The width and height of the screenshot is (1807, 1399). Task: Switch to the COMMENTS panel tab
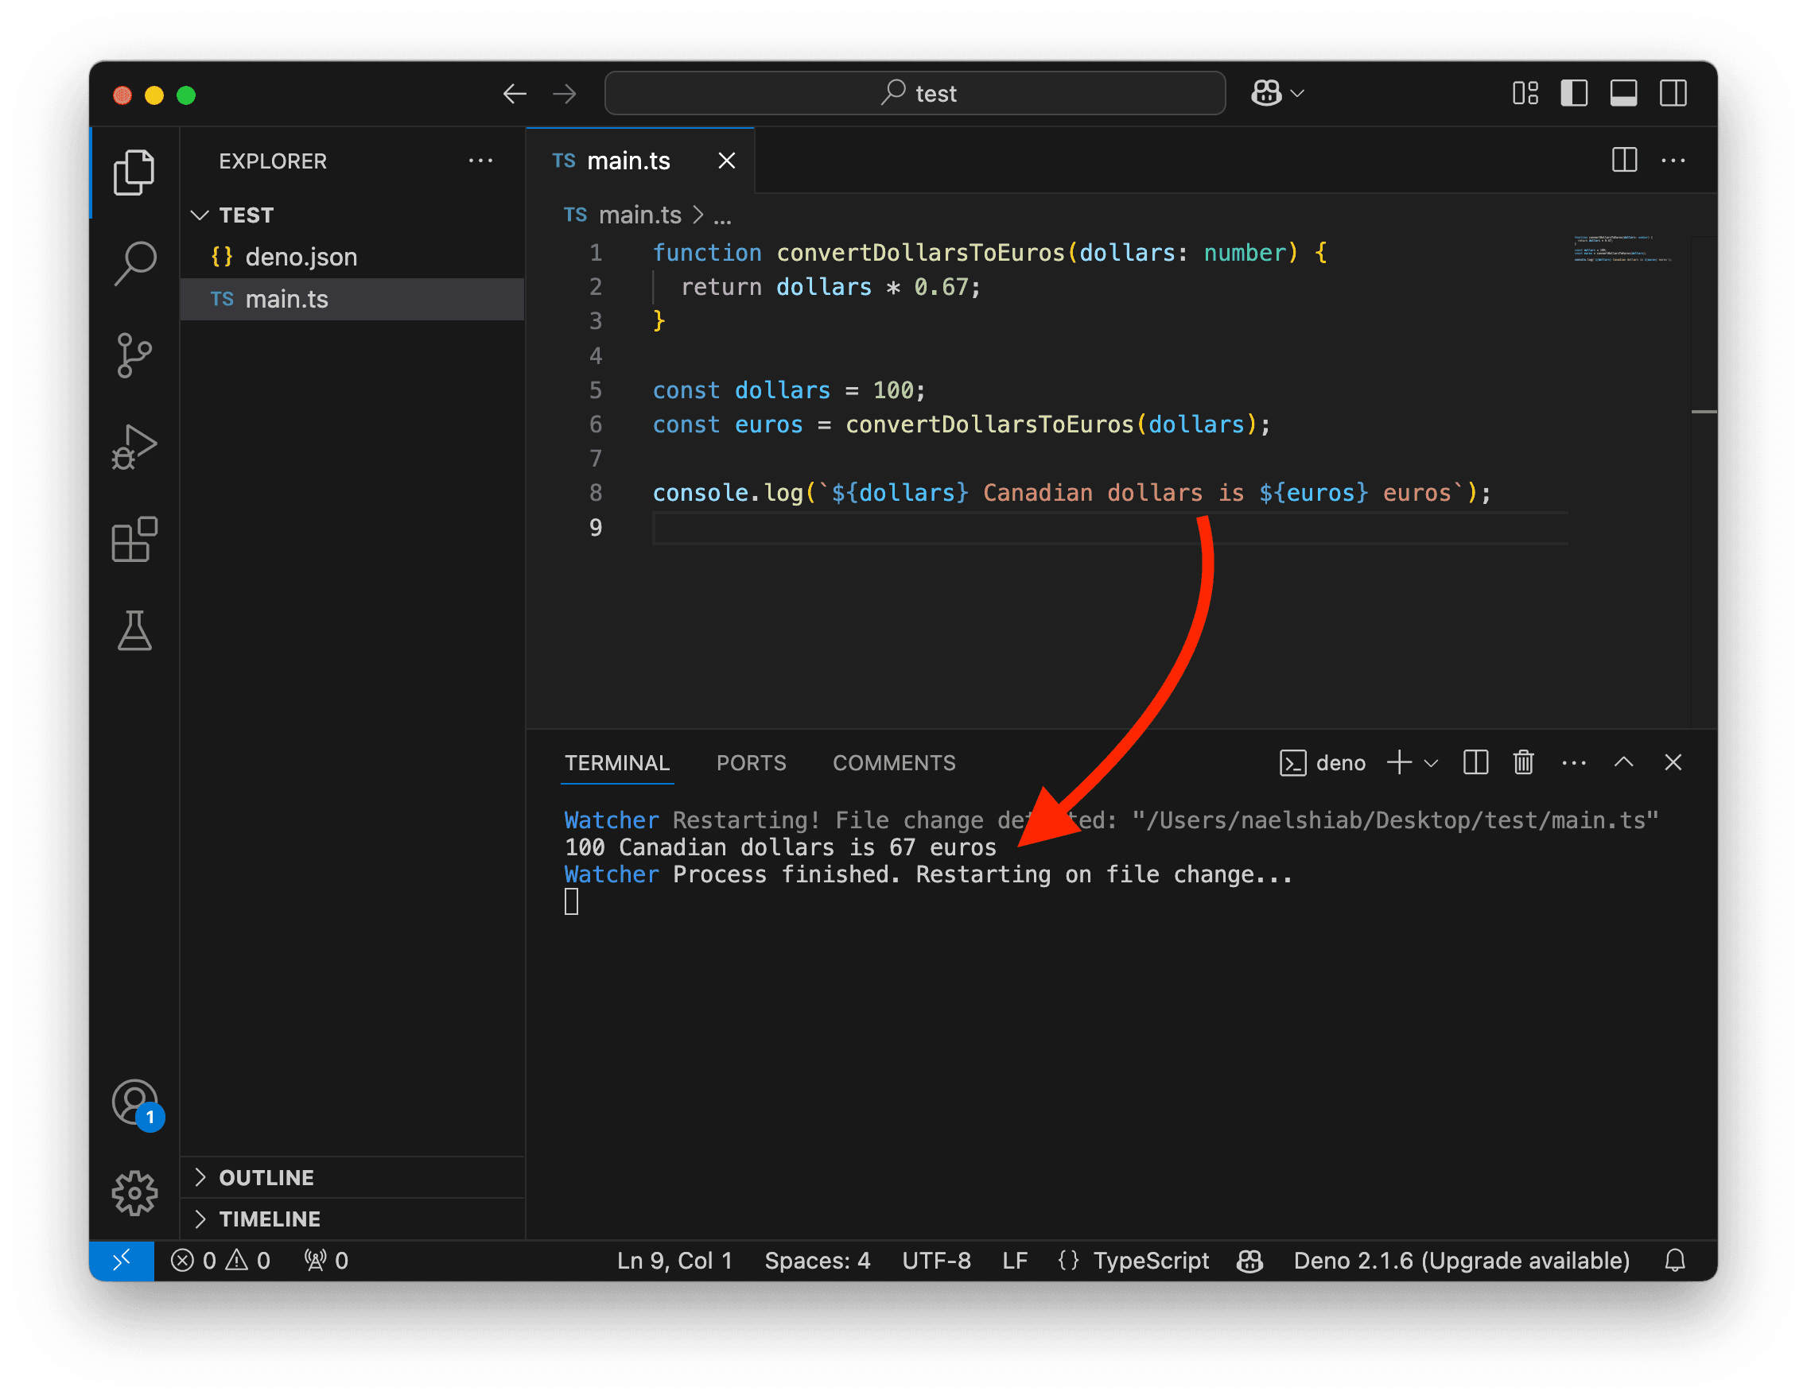[x=895, y=763]
